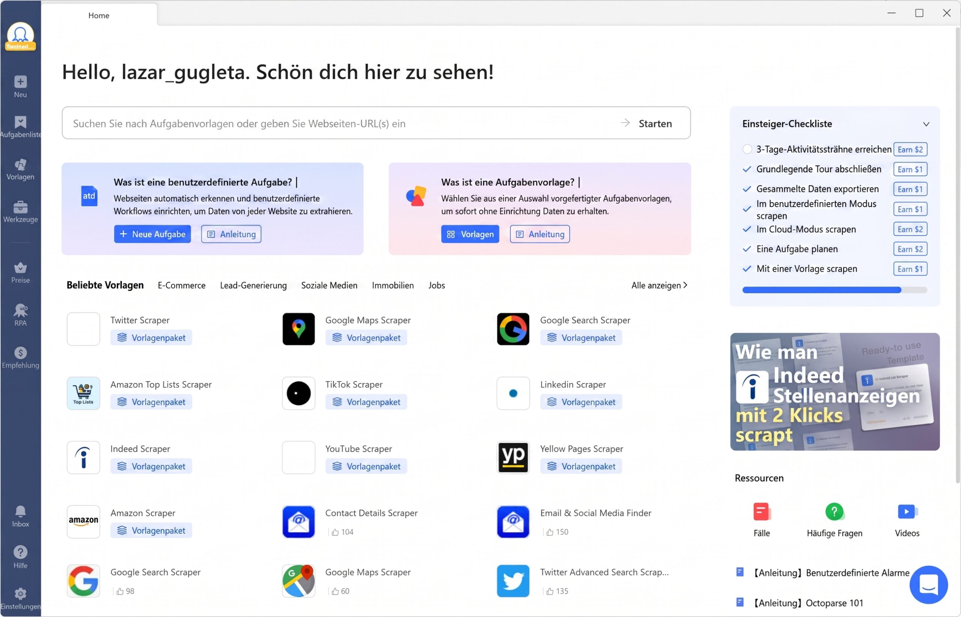Click the checklist progress bar
961x617 pixels.
tap(834, 290)
